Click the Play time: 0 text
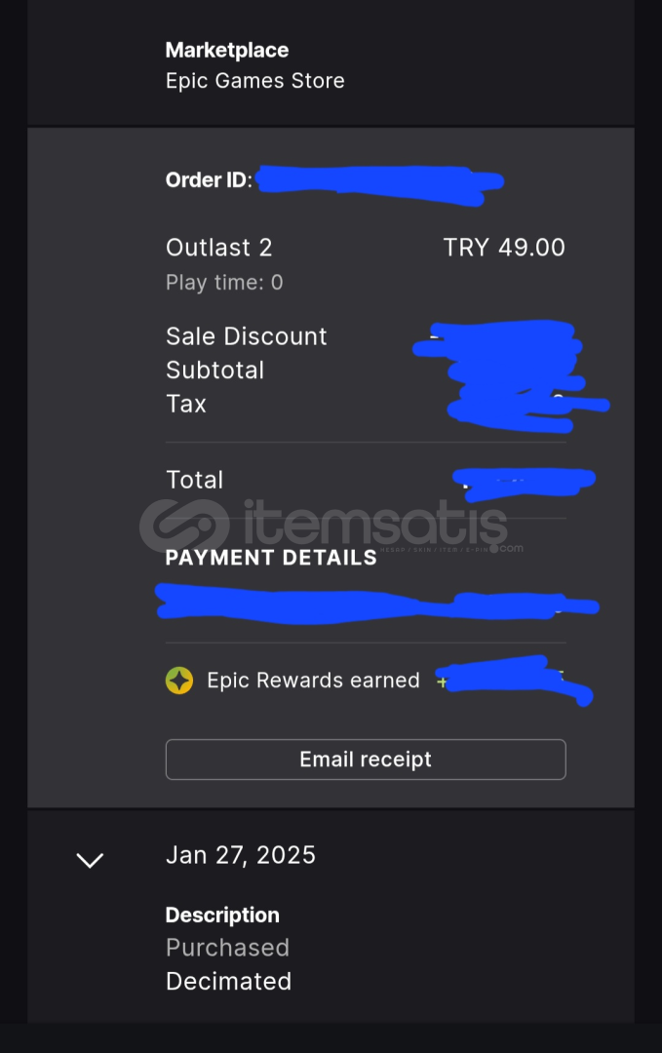 pos(224,282)
